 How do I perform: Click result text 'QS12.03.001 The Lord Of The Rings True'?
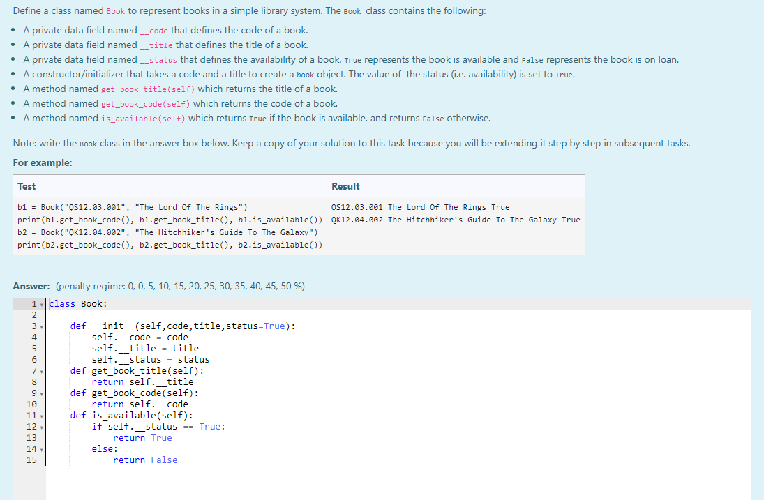[x=420, y=207]
